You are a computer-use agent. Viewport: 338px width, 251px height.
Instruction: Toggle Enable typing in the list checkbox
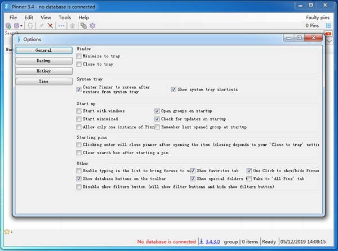click(x=79, y=171)
